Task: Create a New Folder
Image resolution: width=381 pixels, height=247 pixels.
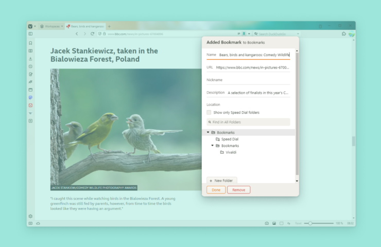Action: [221, 181]
